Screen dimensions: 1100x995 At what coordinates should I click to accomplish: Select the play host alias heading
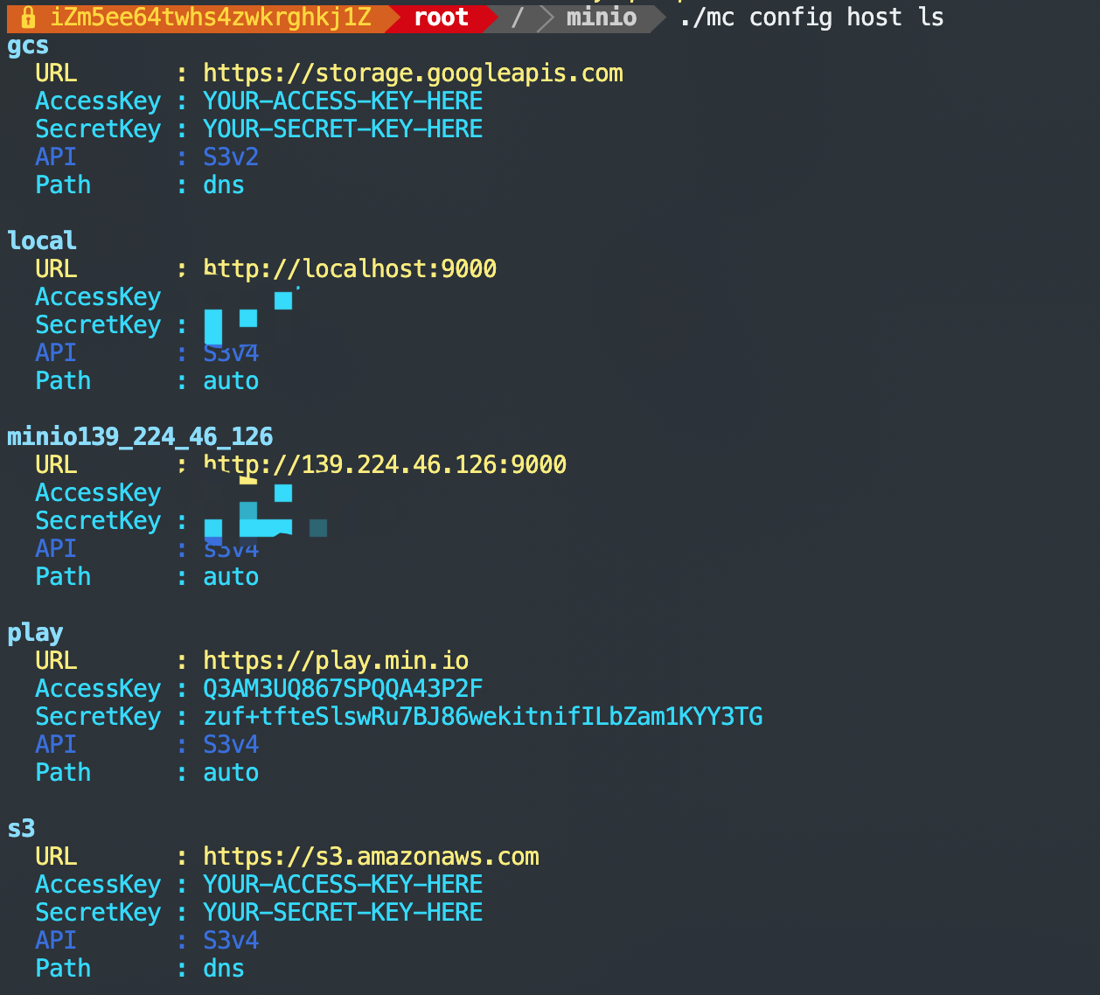pos(35,633)
